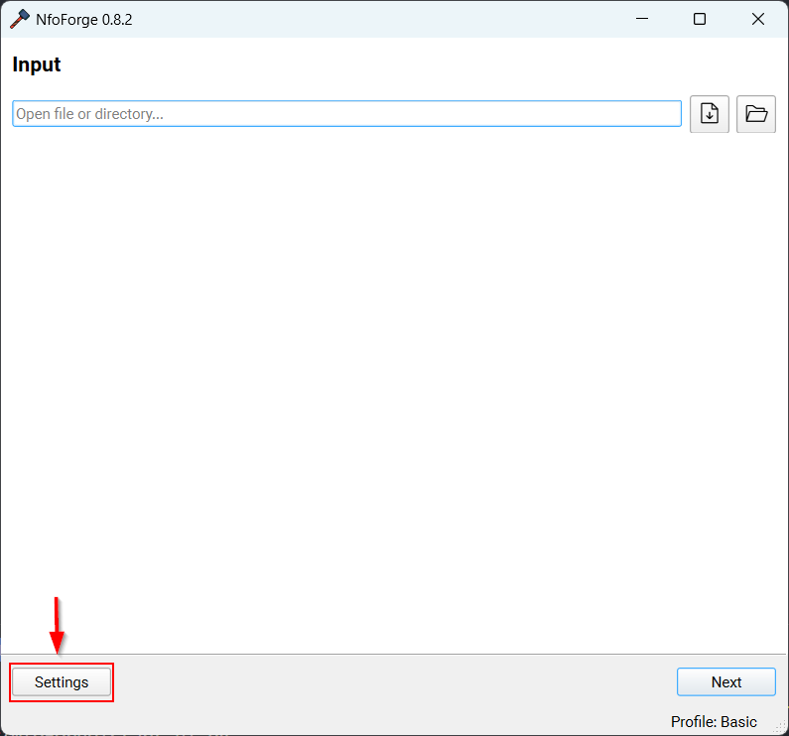Click the window resize grip corner
Screen dimensions: 789x736
click(780, 727)
